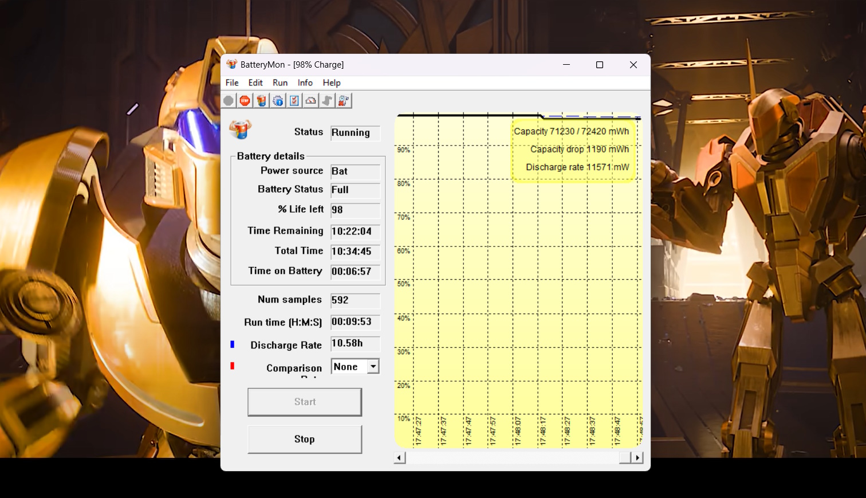This screenshot has height=498, width=866.
Task: Close the BatteryMon window
Action: (x=633, y=65)
